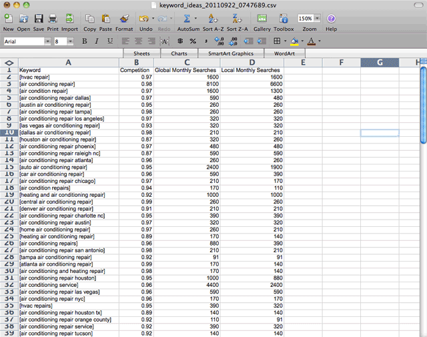The width and height of the screenshot is (427, 337).
Task: Select the Format paintbrush icon
Action: coord(124,19)
